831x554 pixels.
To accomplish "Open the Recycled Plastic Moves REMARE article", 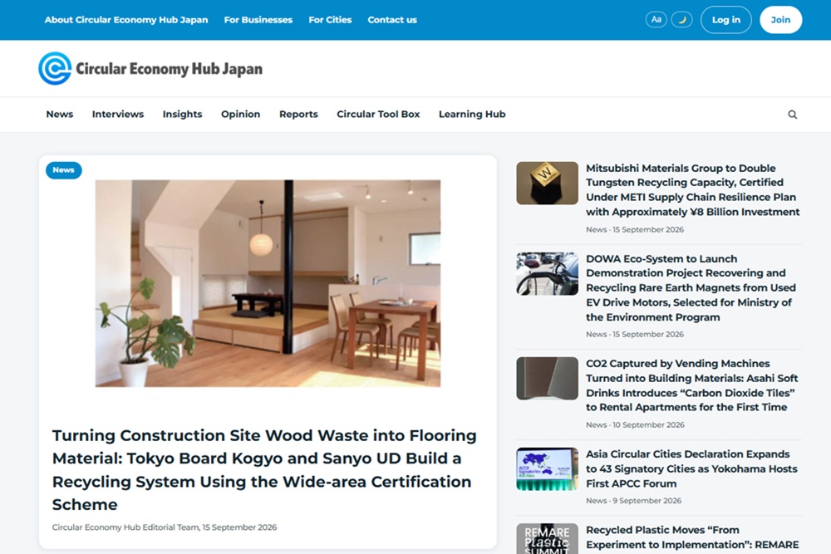I will pyautogui.click(x=692, y=537).
